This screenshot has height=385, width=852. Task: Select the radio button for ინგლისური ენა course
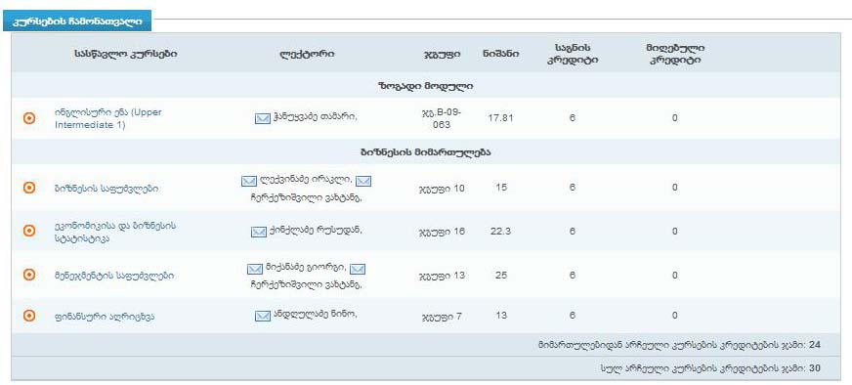(29, 118)
